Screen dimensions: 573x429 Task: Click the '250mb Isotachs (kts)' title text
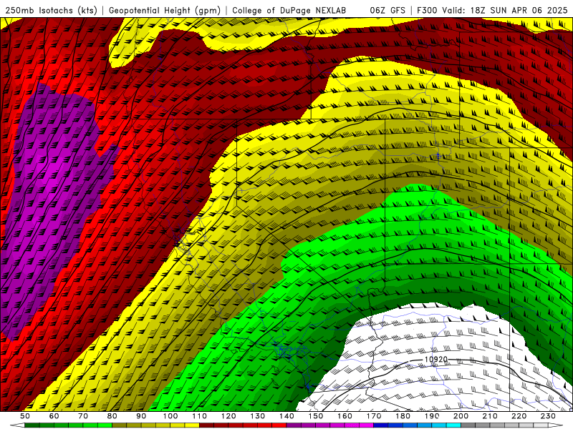click(52, 10)
